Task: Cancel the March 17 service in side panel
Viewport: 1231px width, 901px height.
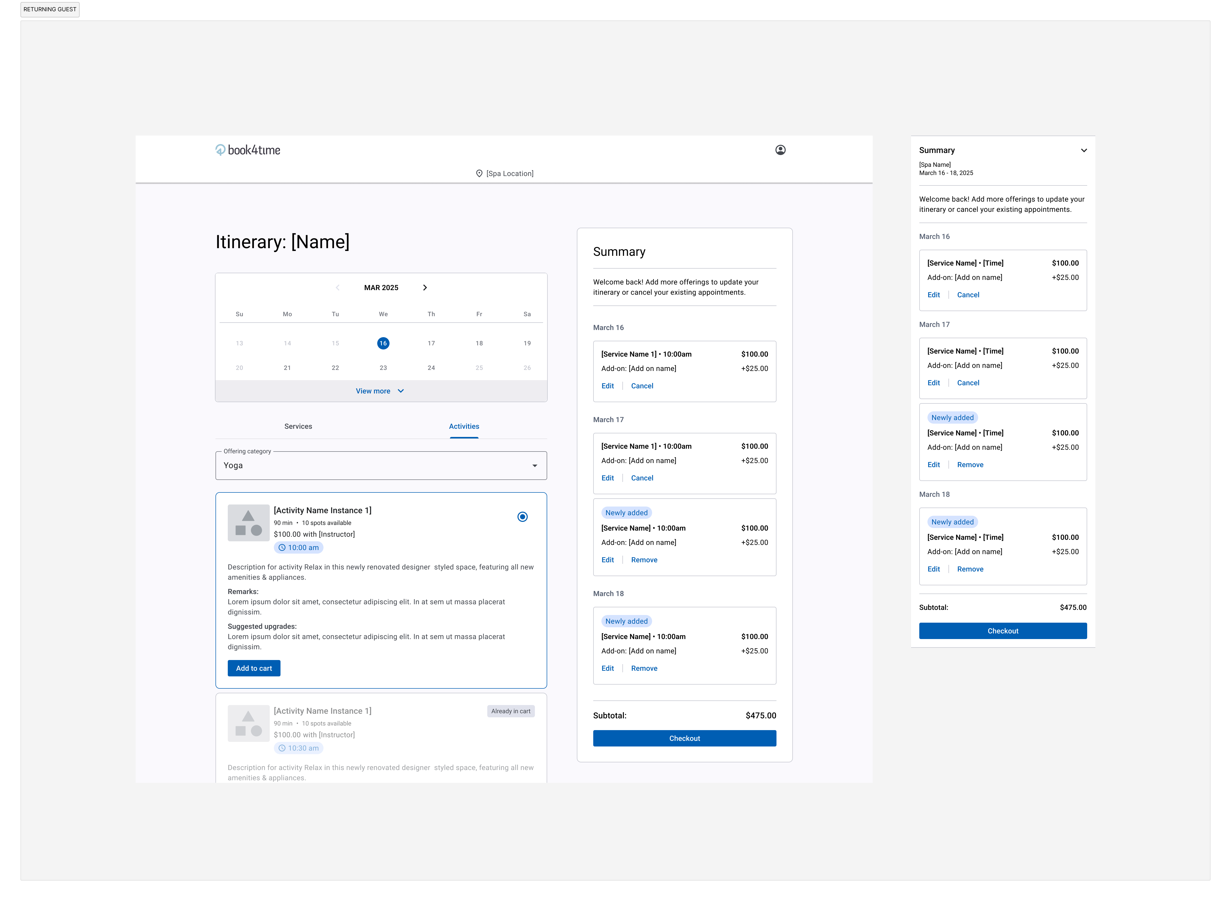Action: coord(968,383)
